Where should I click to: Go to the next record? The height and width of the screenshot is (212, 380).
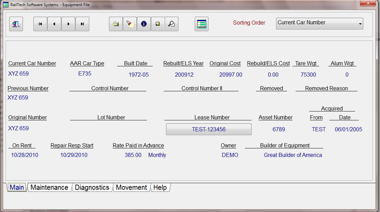click(x=68, y=24)
